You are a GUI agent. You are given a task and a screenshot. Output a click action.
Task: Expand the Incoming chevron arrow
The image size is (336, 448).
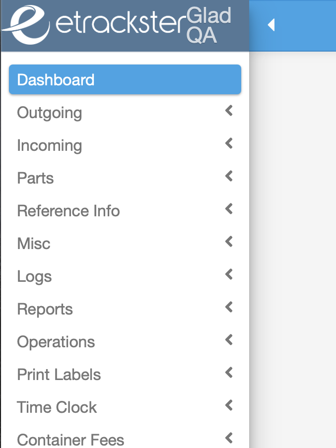(x=229, y=144)
